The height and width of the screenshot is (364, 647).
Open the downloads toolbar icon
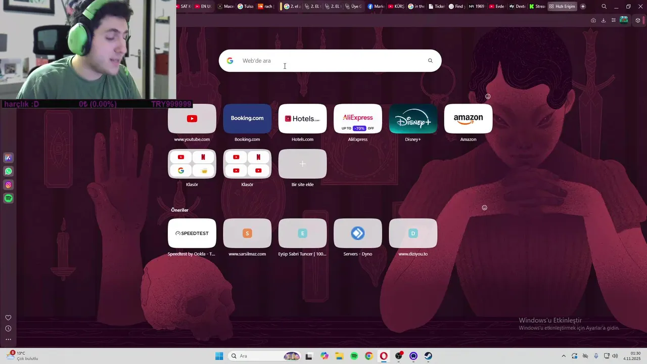(604, 20)
